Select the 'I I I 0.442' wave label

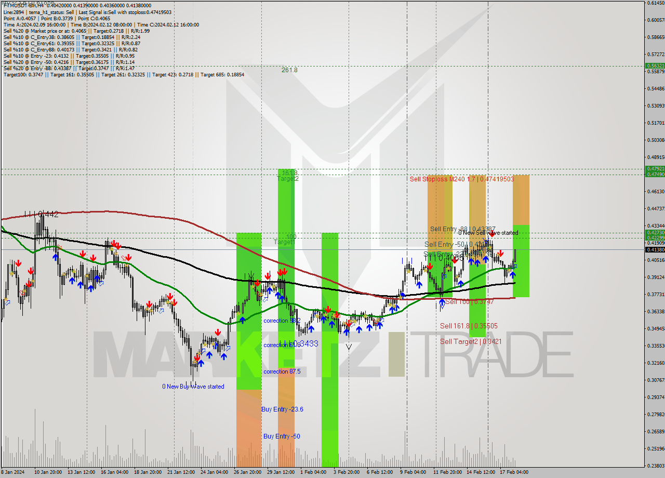click(x=41, y=214)
